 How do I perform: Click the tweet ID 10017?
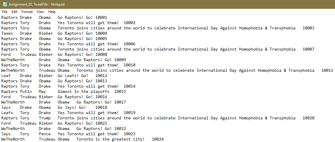[120, 102]
